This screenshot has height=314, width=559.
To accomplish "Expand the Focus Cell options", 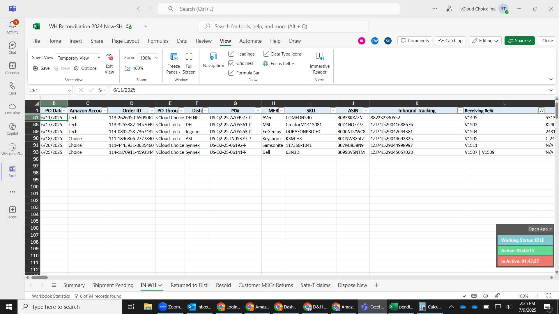I will pyautogui.click(x=293, y=64).
